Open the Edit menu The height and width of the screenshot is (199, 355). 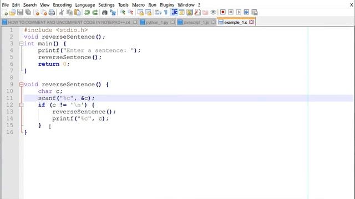16,5
